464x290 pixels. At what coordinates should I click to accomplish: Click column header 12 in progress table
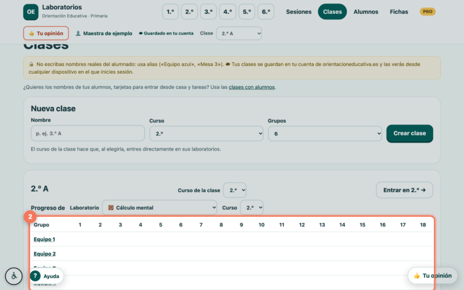coord(302,225)
